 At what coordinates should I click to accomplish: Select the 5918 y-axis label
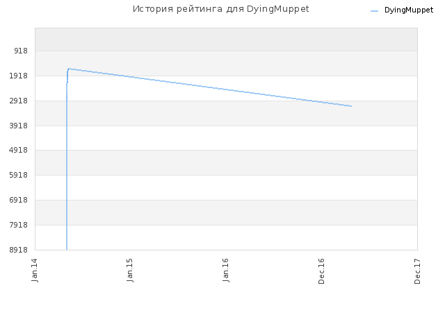pos(19,175)
